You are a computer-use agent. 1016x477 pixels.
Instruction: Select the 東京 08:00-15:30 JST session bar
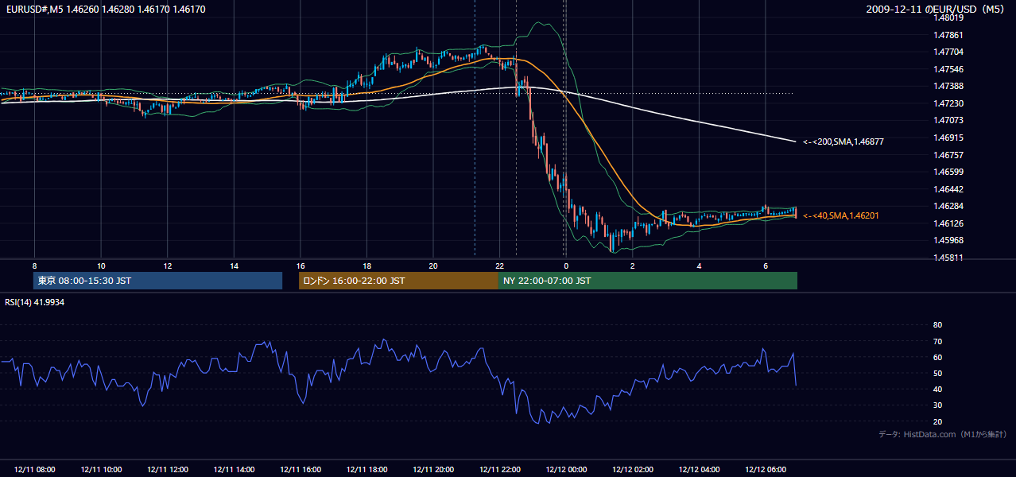coord(158,281)
